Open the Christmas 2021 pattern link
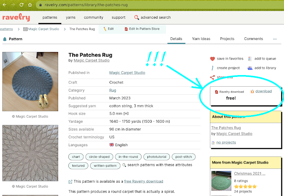 [x=249, y=173]
